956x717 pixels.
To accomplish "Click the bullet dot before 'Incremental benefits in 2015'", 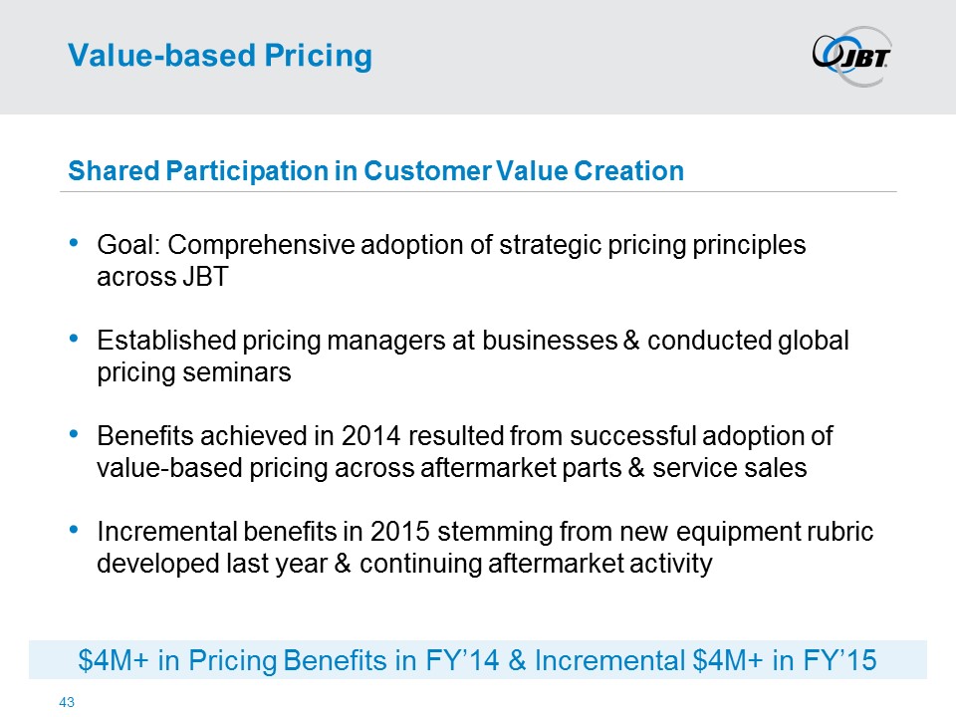I will coord(78,532).
